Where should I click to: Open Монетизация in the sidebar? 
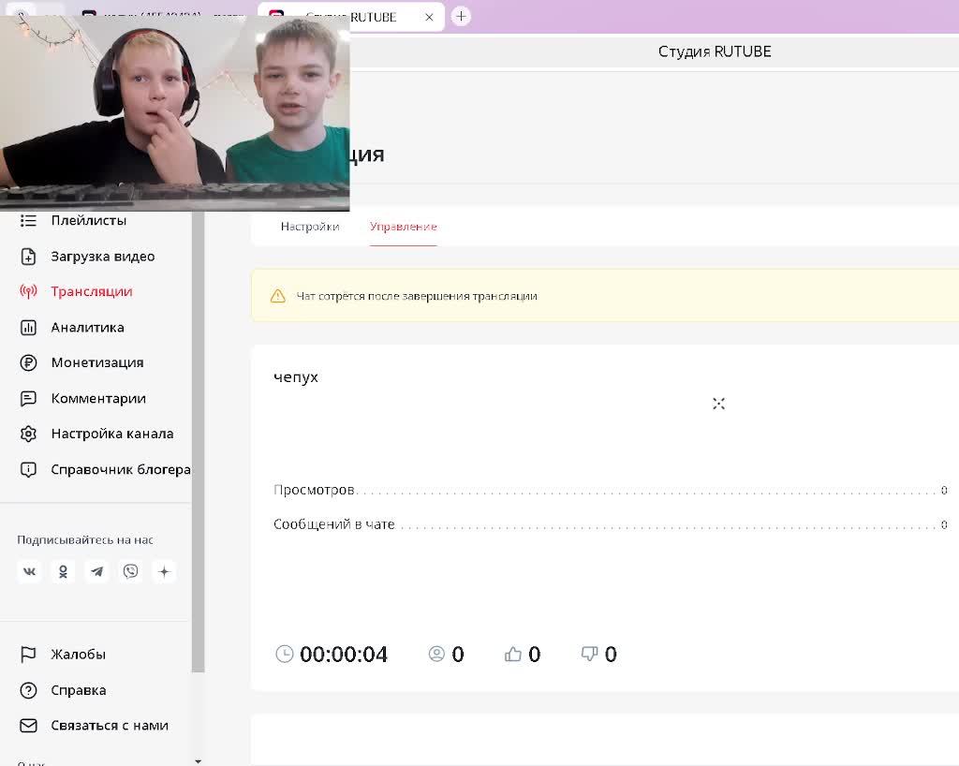coord(97,362)
